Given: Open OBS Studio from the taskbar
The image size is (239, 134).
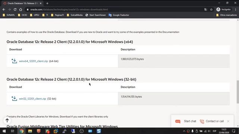Looking at the screenshot, I should (x=81, y=131).
